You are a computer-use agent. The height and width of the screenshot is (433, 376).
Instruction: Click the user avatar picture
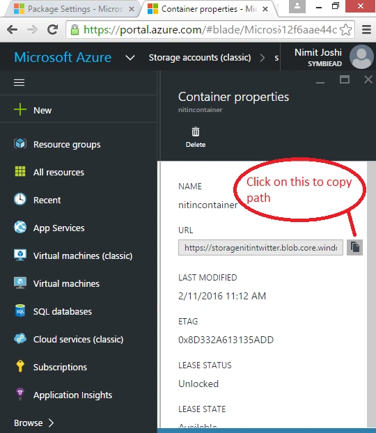[361, 56]
